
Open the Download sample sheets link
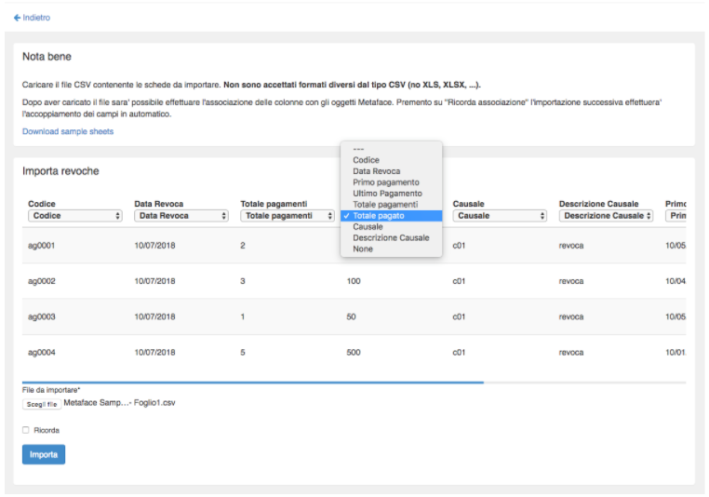click(x=68, y=131)
